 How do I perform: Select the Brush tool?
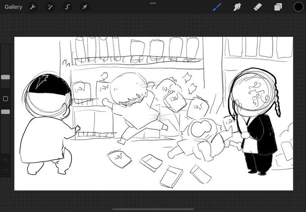point(217,7)
